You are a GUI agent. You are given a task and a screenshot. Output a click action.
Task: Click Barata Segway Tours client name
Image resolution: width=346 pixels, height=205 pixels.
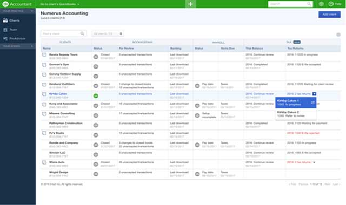pos(63,54)
